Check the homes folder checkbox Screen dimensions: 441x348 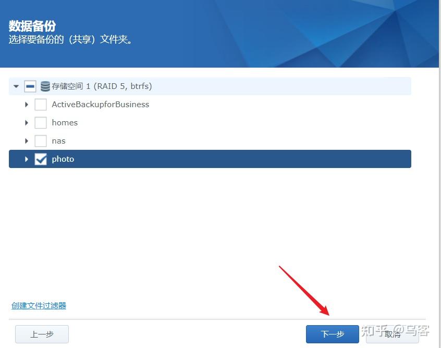coord(41,122)
